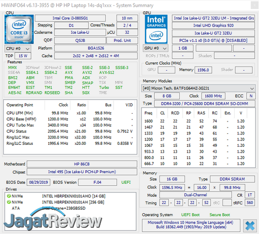259x234 pixels.
Task: Click the blue X close button icon
Action: [250, 226]
